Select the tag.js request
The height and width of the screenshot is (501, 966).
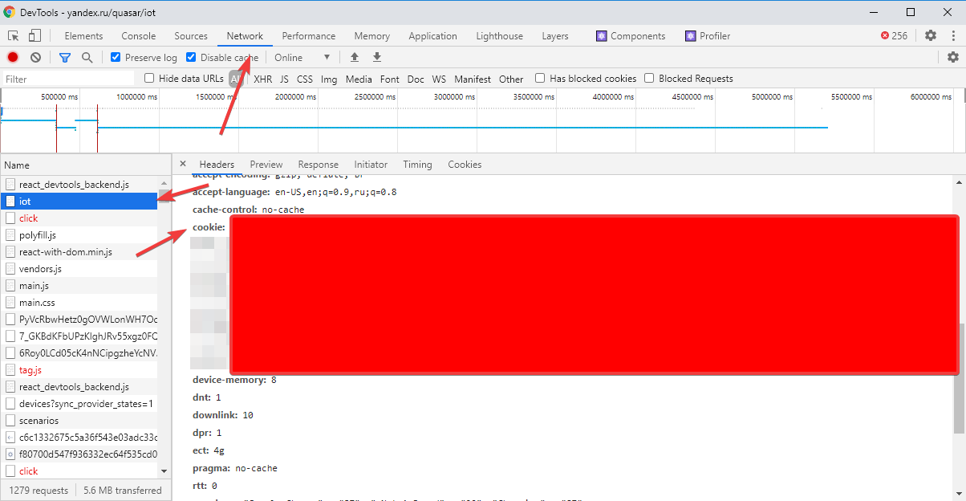point(79,370)
